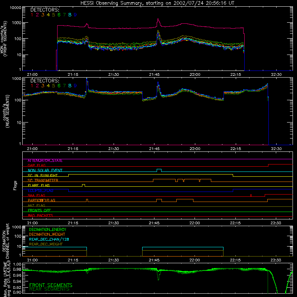The height and width of the screenshot is (297, 297).
Task: Click the "FLARE_FLAG" label
Action: coord(39,185)
